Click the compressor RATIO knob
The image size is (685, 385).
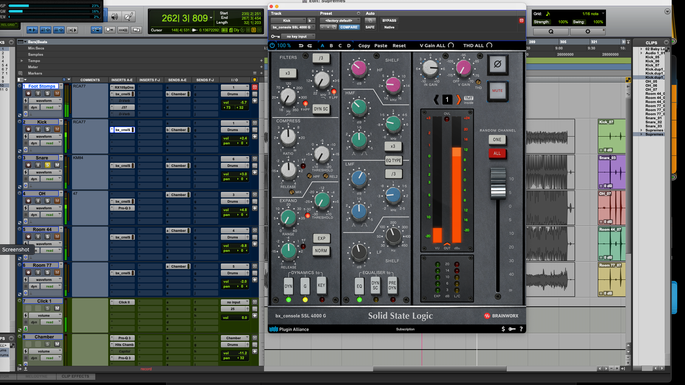(288, 137)
